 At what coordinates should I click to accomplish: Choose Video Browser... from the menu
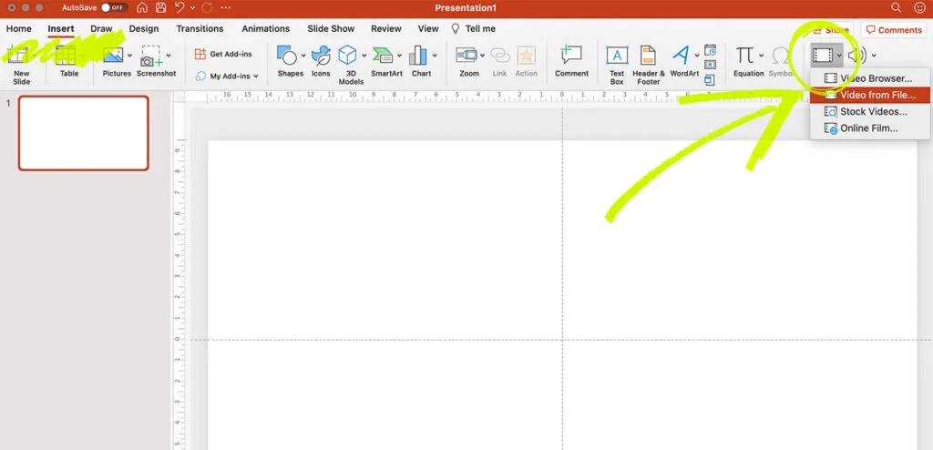click(870, 78)
